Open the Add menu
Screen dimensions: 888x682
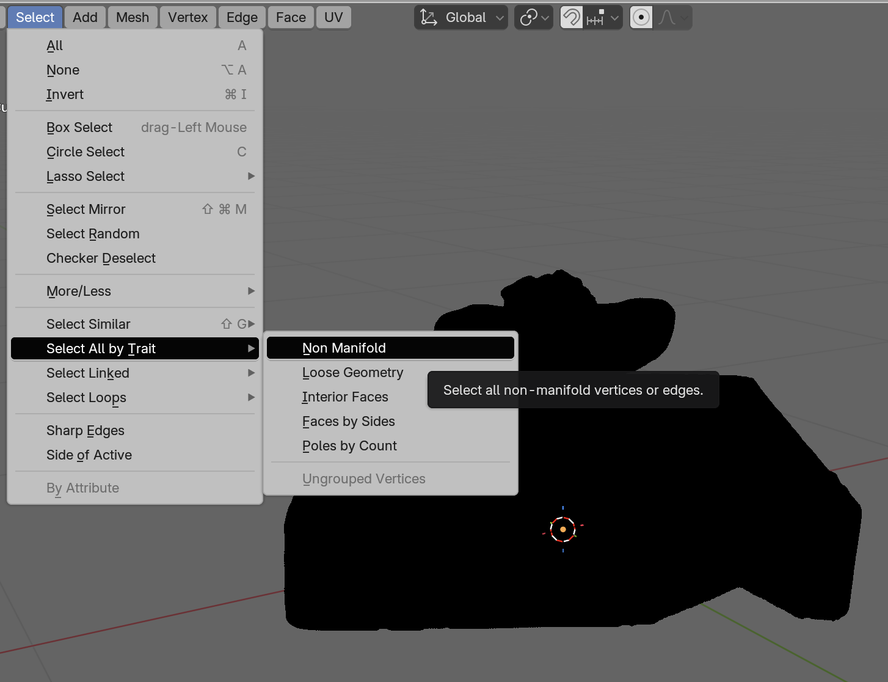85,17
